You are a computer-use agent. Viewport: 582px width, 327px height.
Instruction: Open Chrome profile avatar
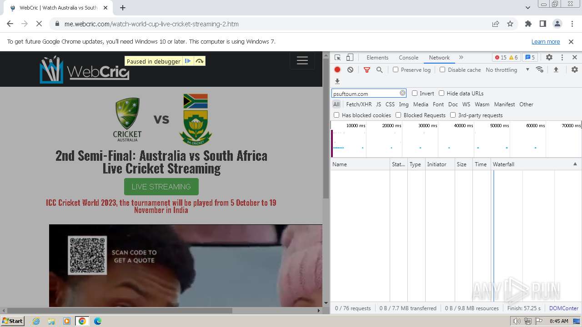(557, 24)
